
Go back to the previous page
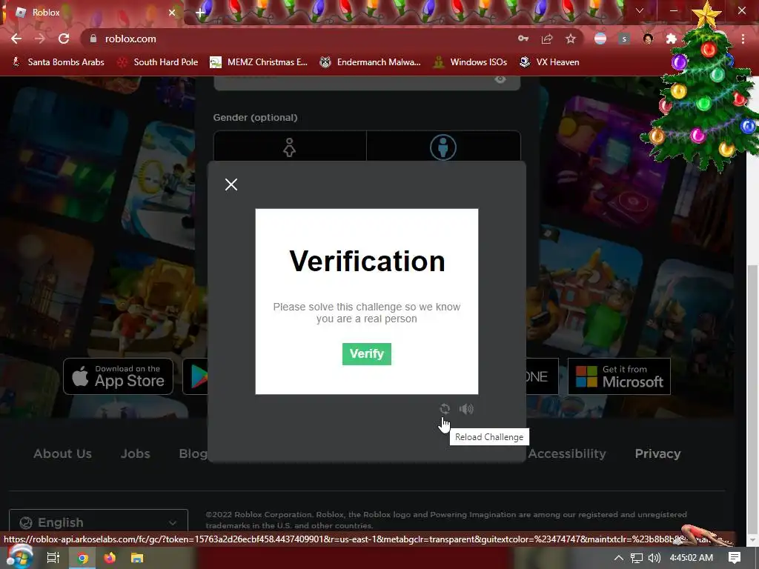[x=16, y=39]
